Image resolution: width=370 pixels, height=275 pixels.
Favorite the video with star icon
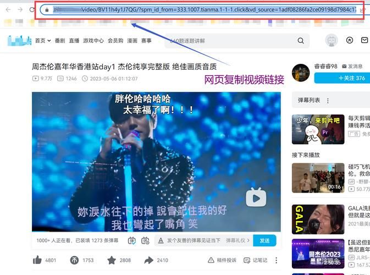pos(112,260)
